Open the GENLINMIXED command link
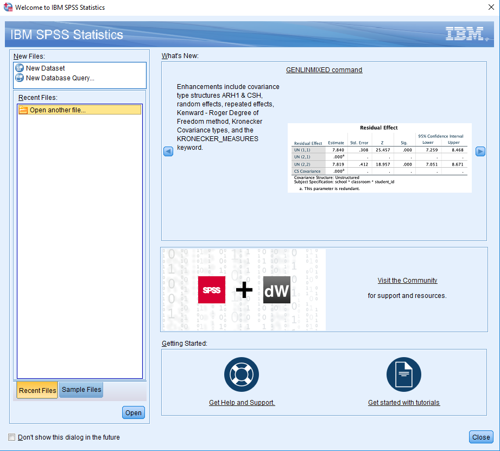500x451 pixels. (324, 70)
